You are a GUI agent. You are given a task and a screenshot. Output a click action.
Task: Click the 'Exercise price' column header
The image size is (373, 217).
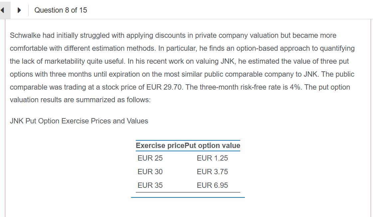point(155,146)
